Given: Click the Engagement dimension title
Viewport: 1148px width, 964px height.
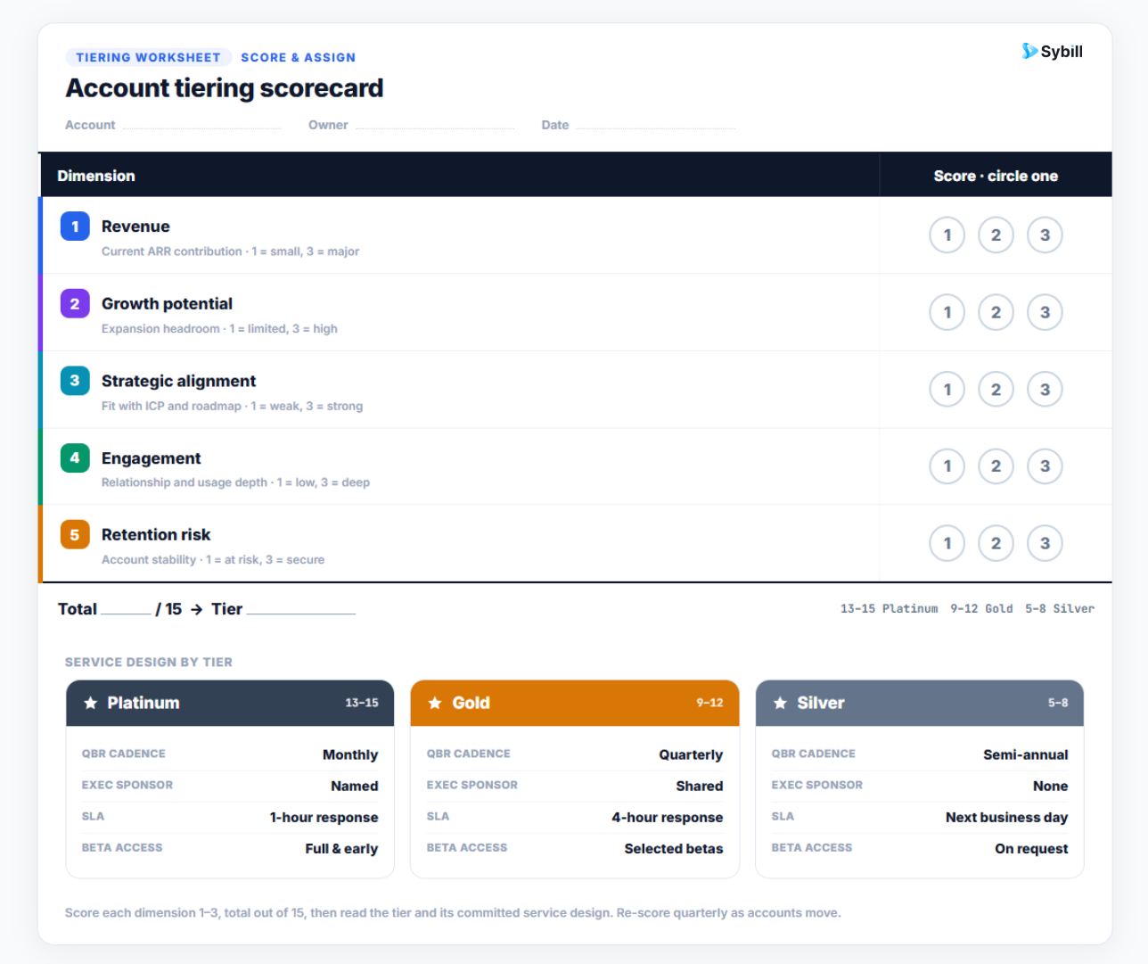Looking at the screenshot, I should pos(151,458).
